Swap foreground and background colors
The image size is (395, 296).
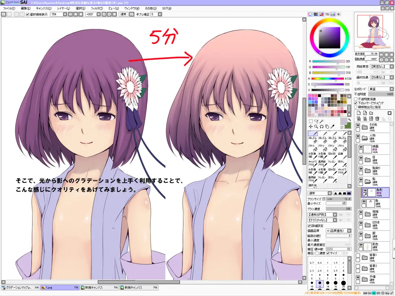[350, 120]
